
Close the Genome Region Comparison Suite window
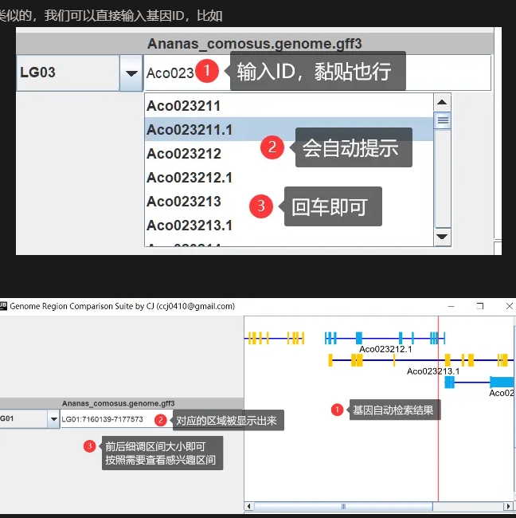click(x=510, y=306)
